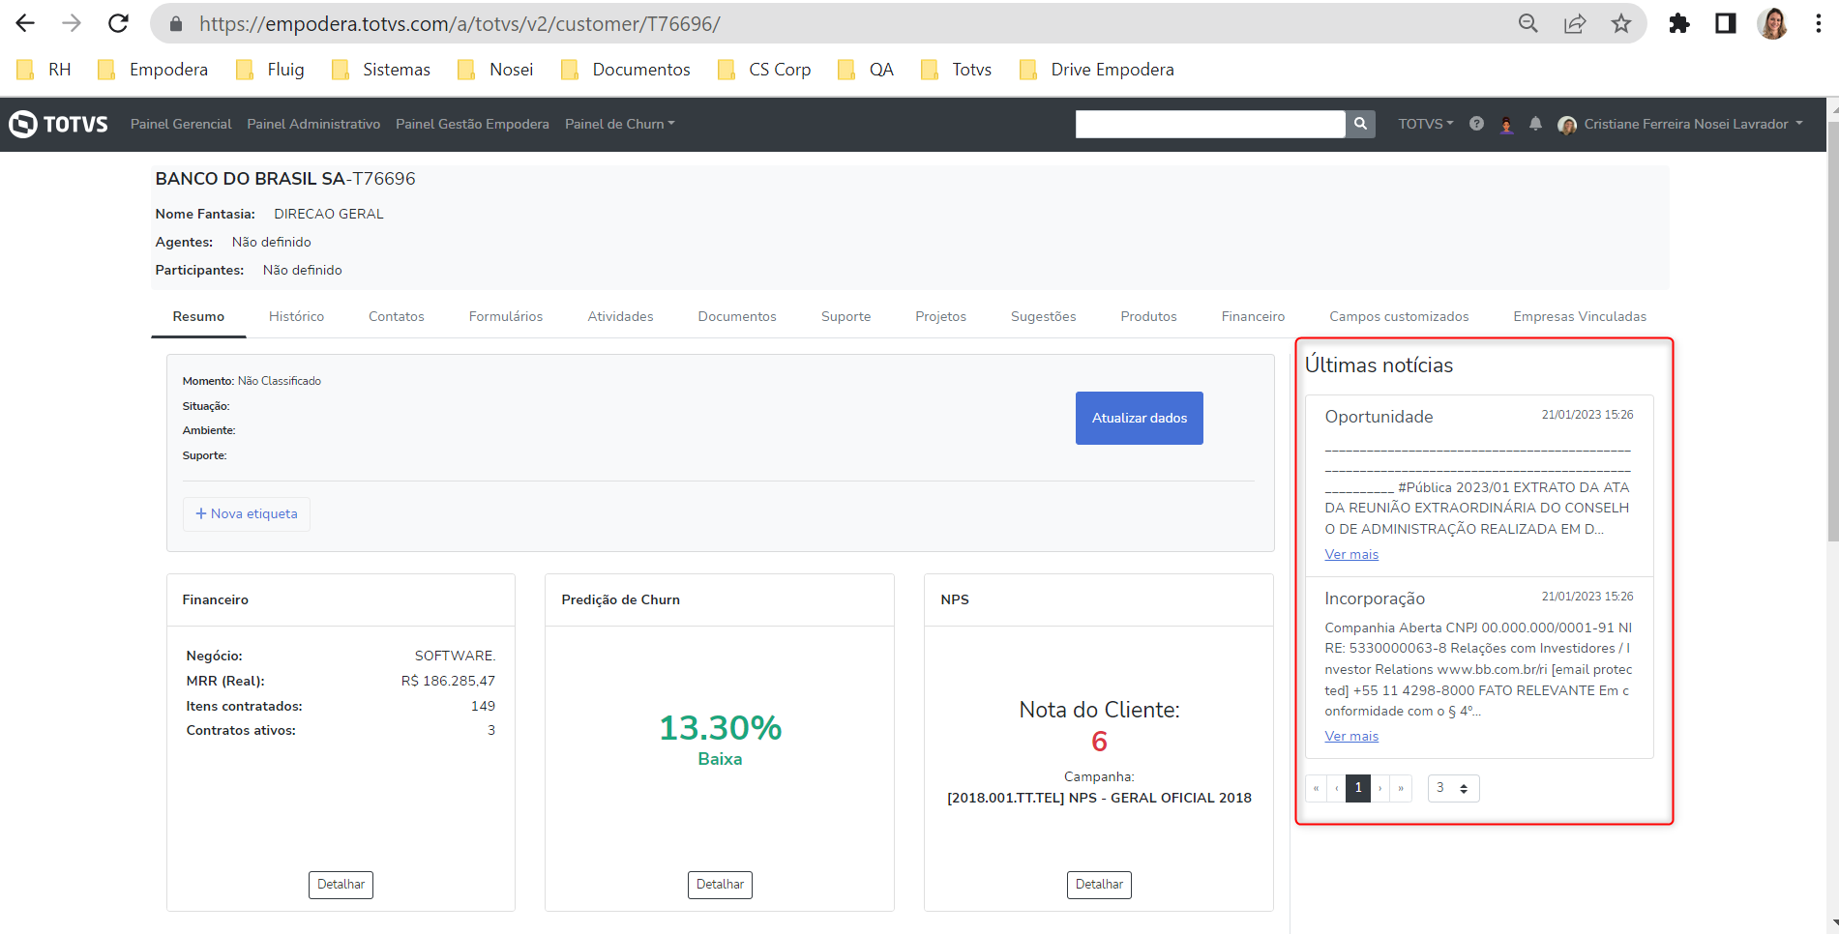Reload the page with the refresh icon

[118, 23]
